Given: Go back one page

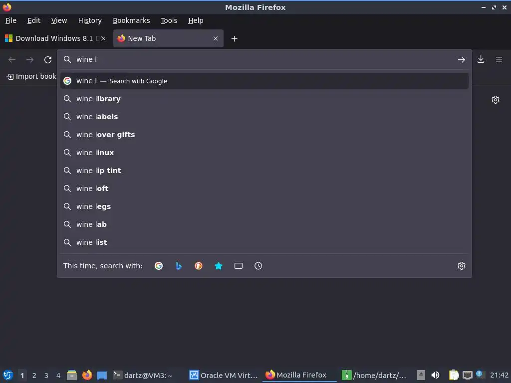Looking at the screenshot, I should [x=12, y=60].
